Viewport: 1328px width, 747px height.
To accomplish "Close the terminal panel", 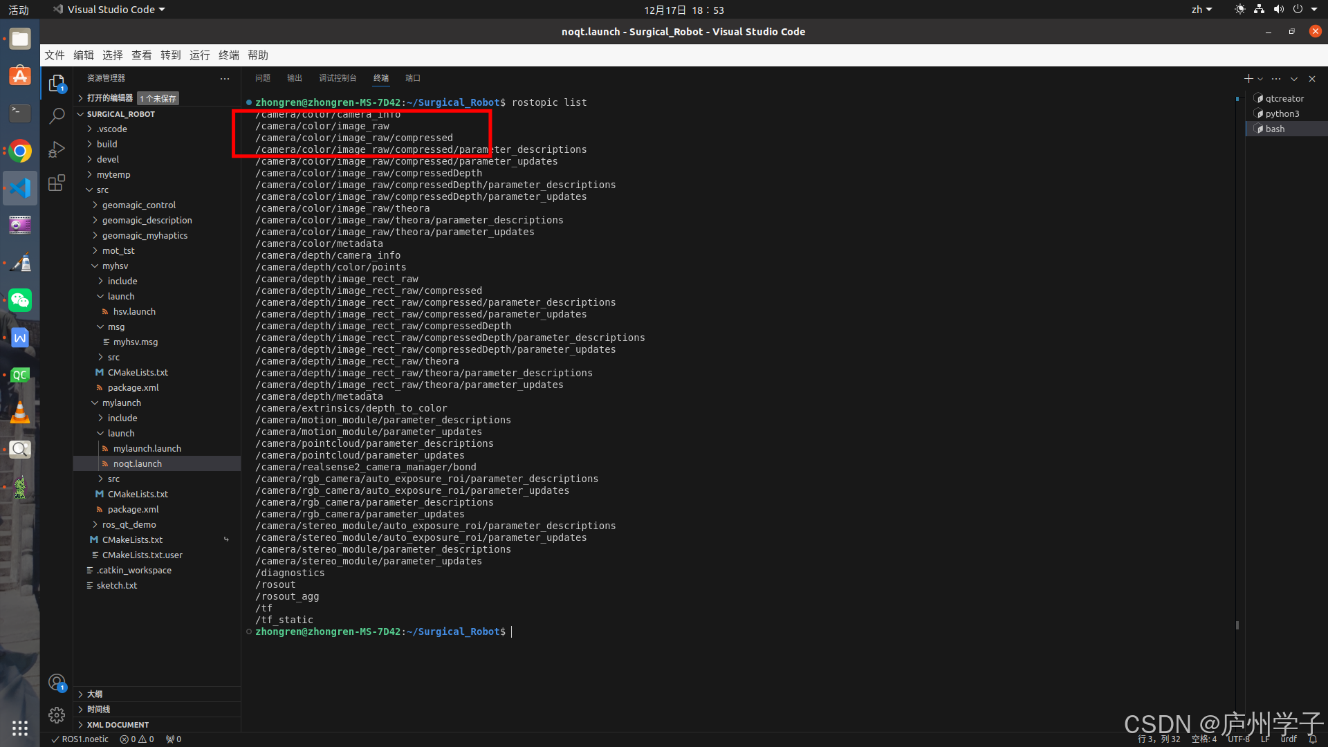I will pos(1312,79).
